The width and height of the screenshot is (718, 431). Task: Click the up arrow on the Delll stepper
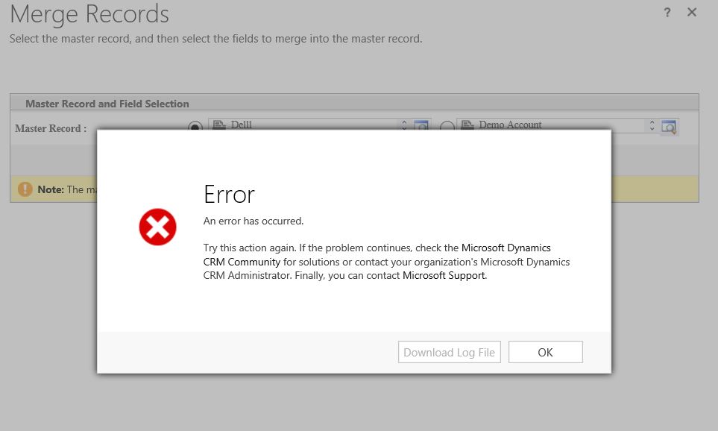tap(404, 122)
